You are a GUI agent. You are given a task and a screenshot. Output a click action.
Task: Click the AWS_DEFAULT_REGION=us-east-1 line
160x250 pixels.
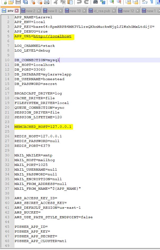pyautogui.click(x=47, y=208)
